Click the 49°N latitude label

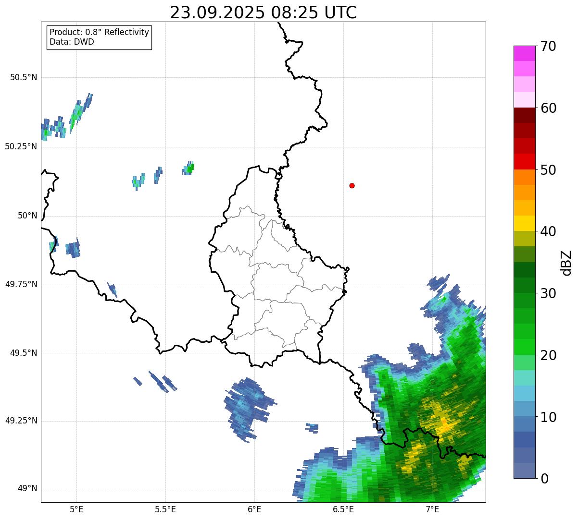(x=27, y=488)
